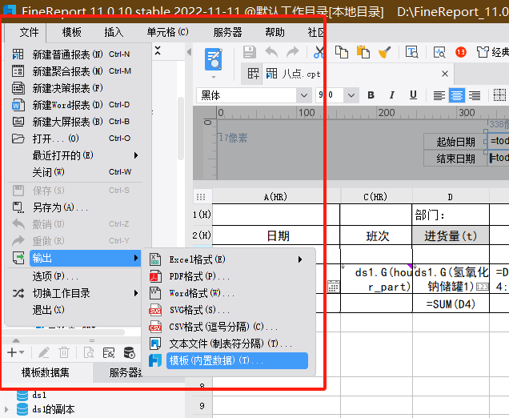Viewport: 509px width, 418px height.
Task: Open the 帮助 menu
Action: point(275,32)
